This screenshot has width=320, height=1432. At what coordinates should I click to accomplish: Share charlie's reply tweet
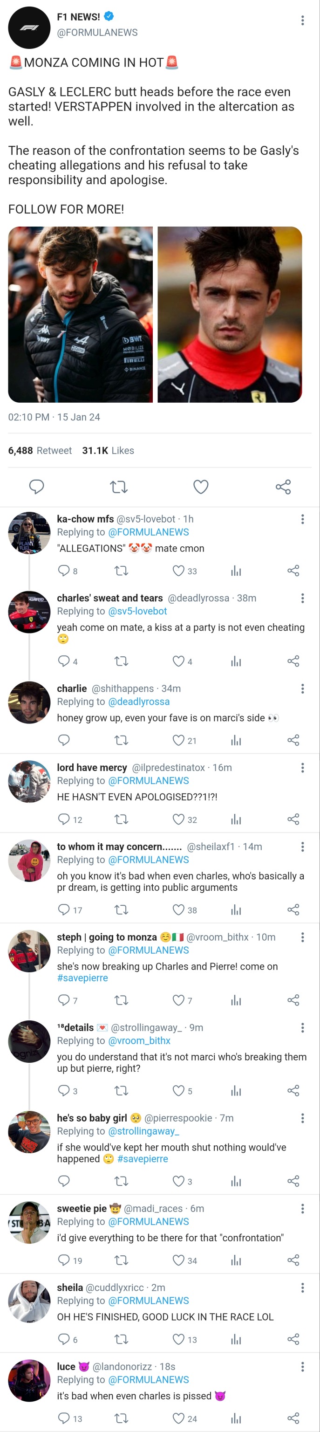(293, 740)
